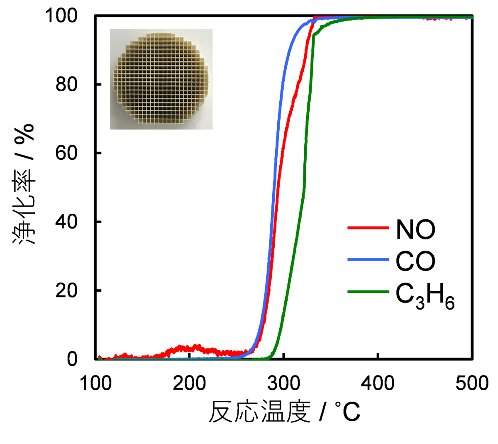Click the 200 tick label on x-axis
498x444 pixels.
coord(189,383)
